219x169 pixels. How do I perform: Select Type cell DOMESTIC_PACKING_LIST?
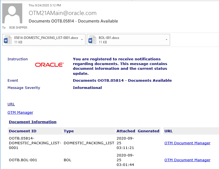point(89,143)
